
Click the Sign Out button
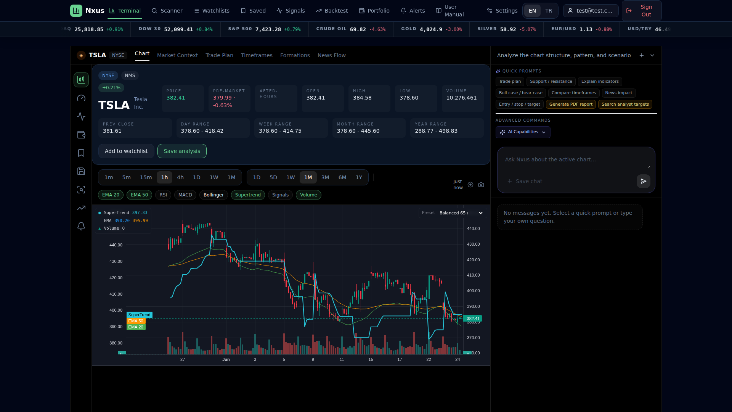[x=642, y=11]
